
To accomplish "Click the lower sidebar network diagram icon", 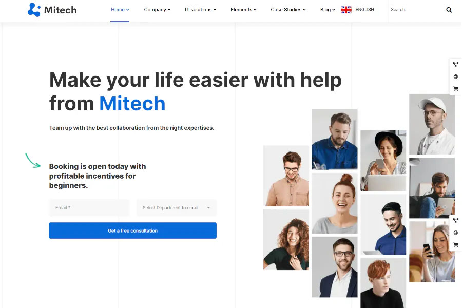I will (455, 220).
